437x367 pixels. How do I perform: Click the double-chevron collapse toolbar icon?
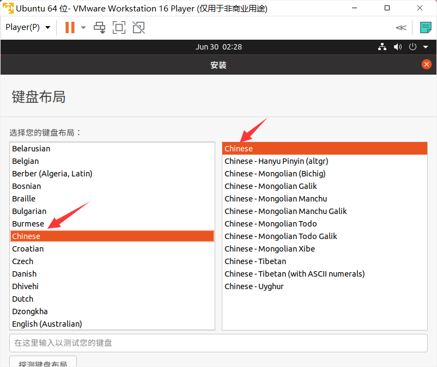click(401, 28)
